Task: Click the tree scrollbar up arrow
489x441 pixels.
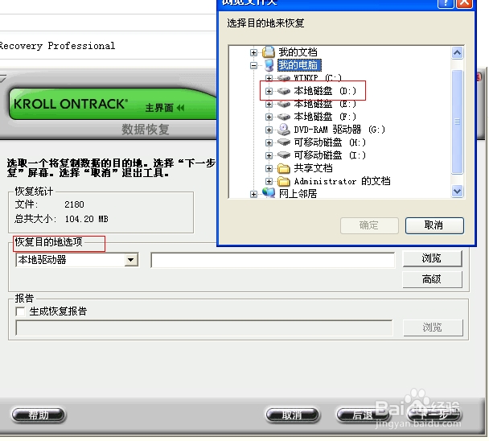Action: (x=457, y=53)
